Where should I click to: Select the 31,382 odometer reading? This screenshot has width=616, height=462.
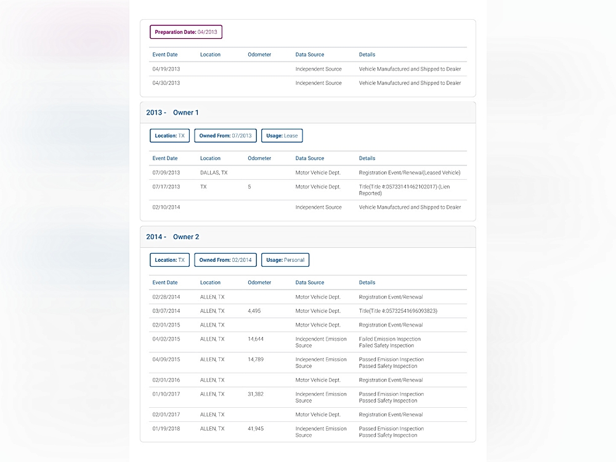tap(256, 394)
